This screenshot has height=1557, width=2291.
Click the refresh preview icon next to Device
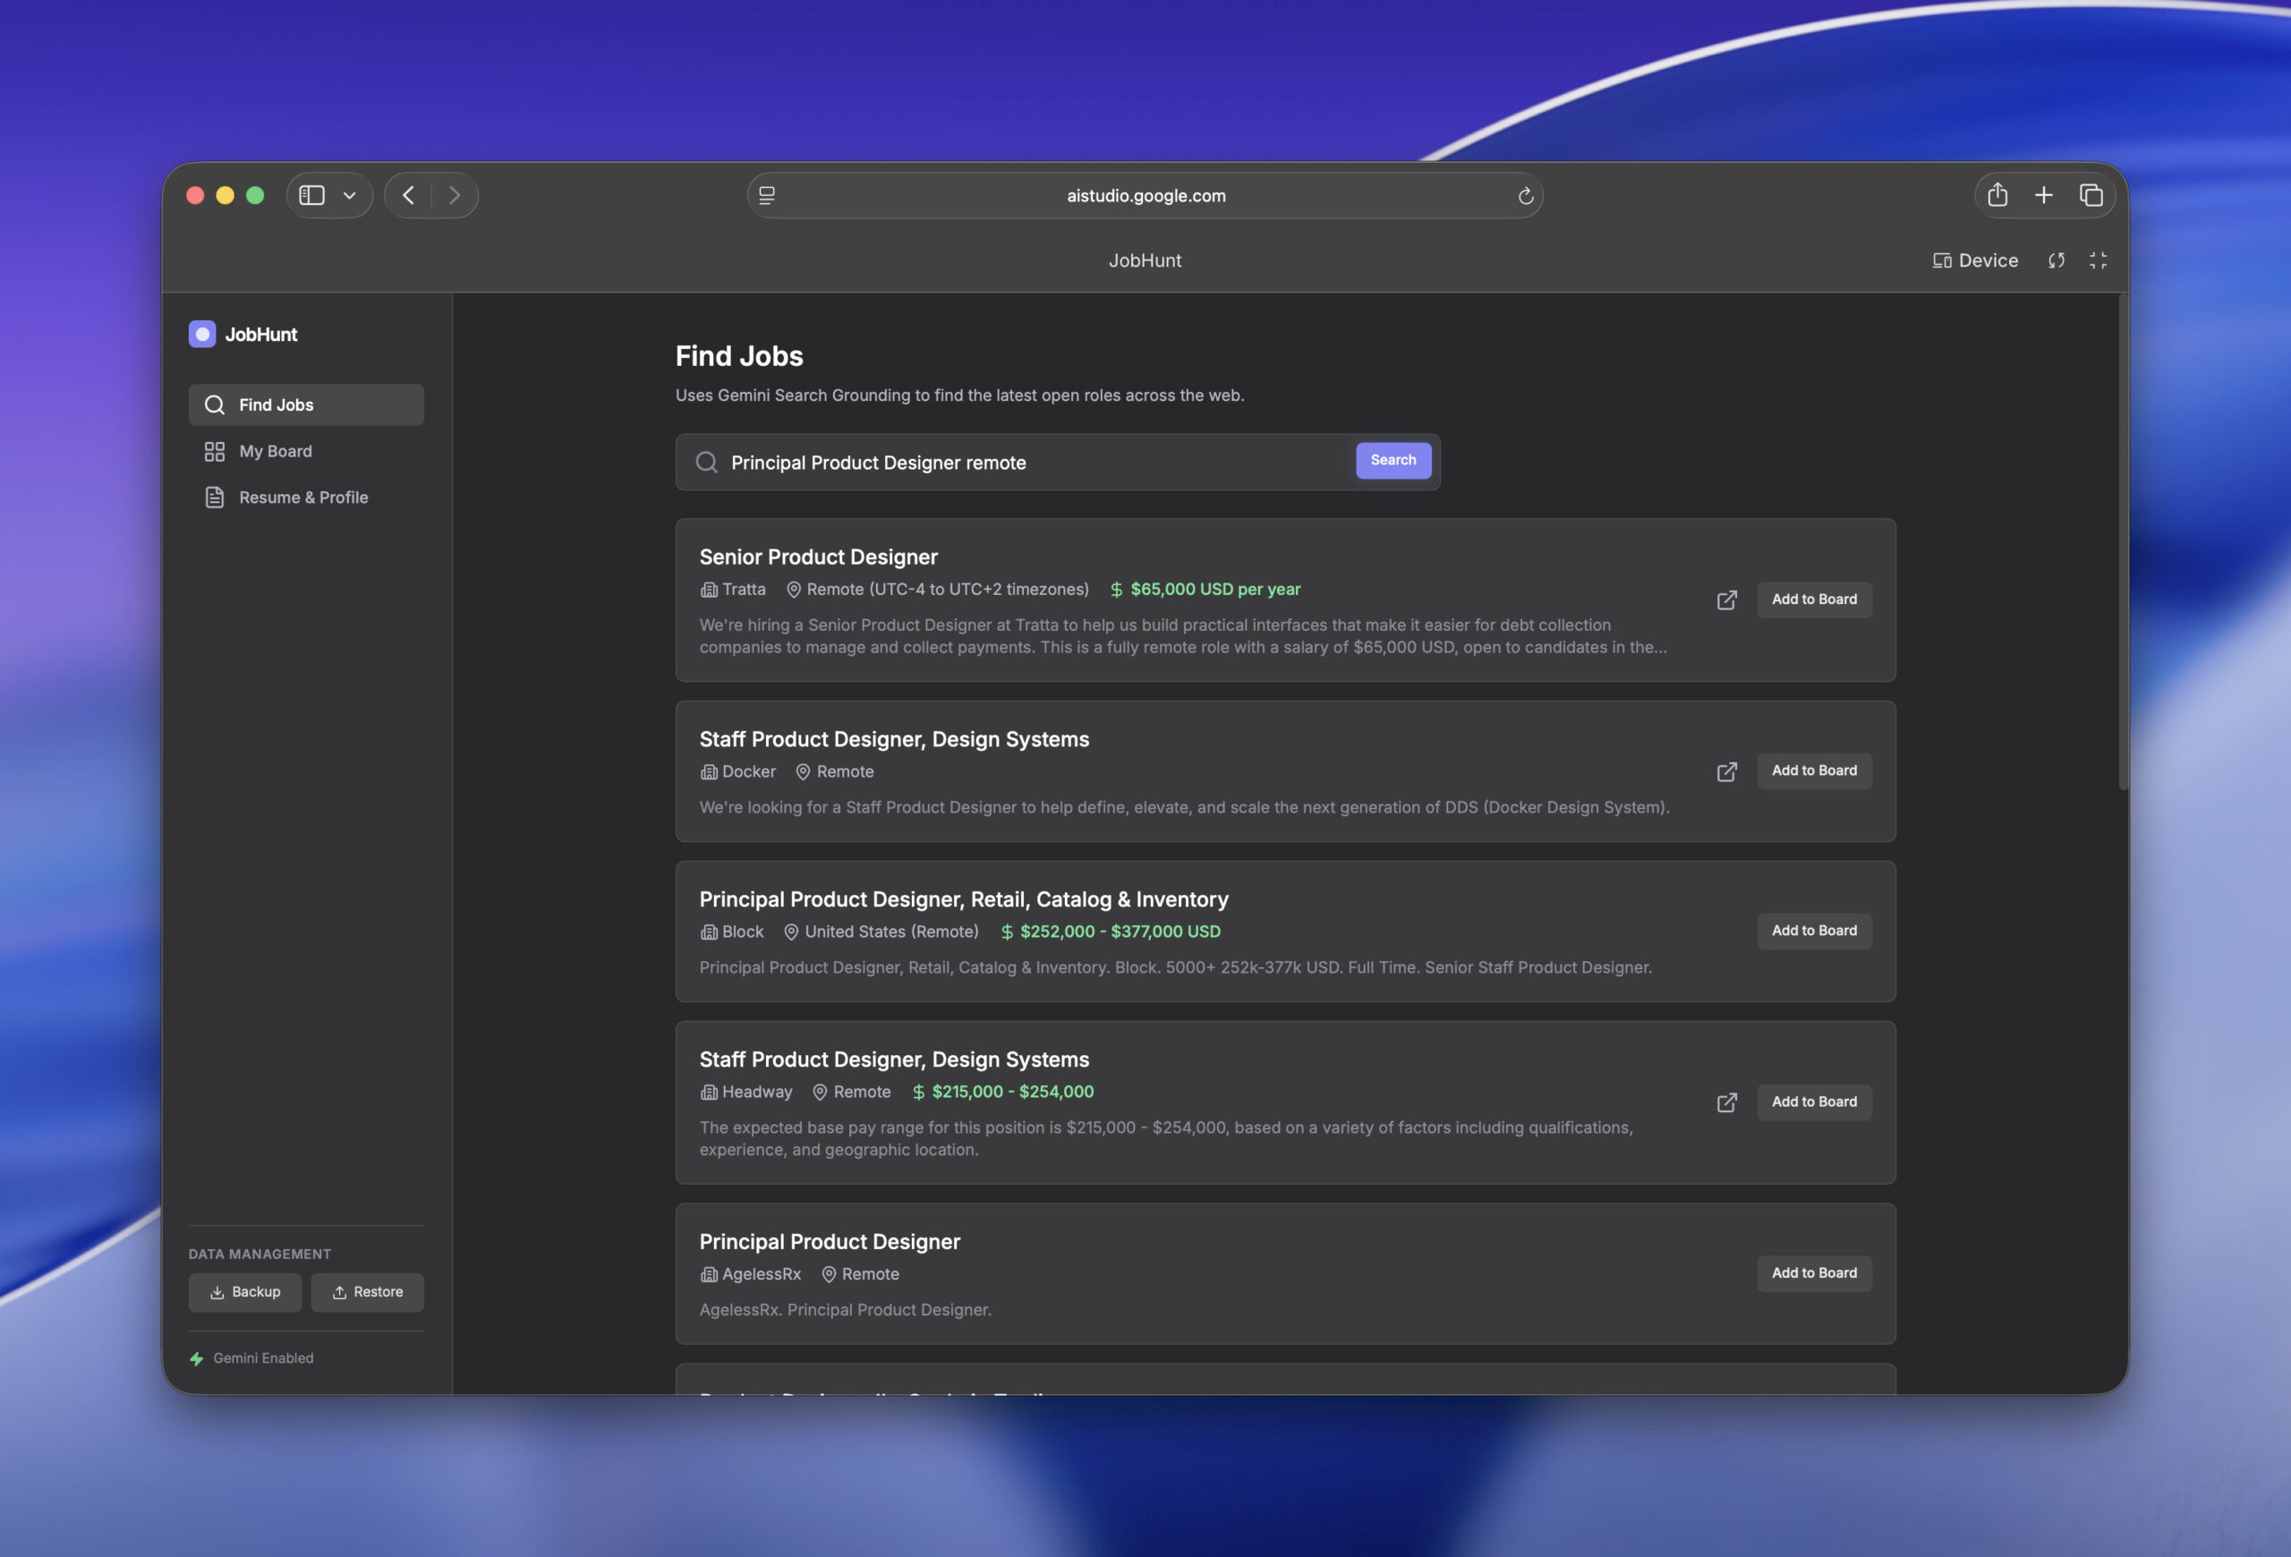pyautogui.click(x=2057, y=261)
